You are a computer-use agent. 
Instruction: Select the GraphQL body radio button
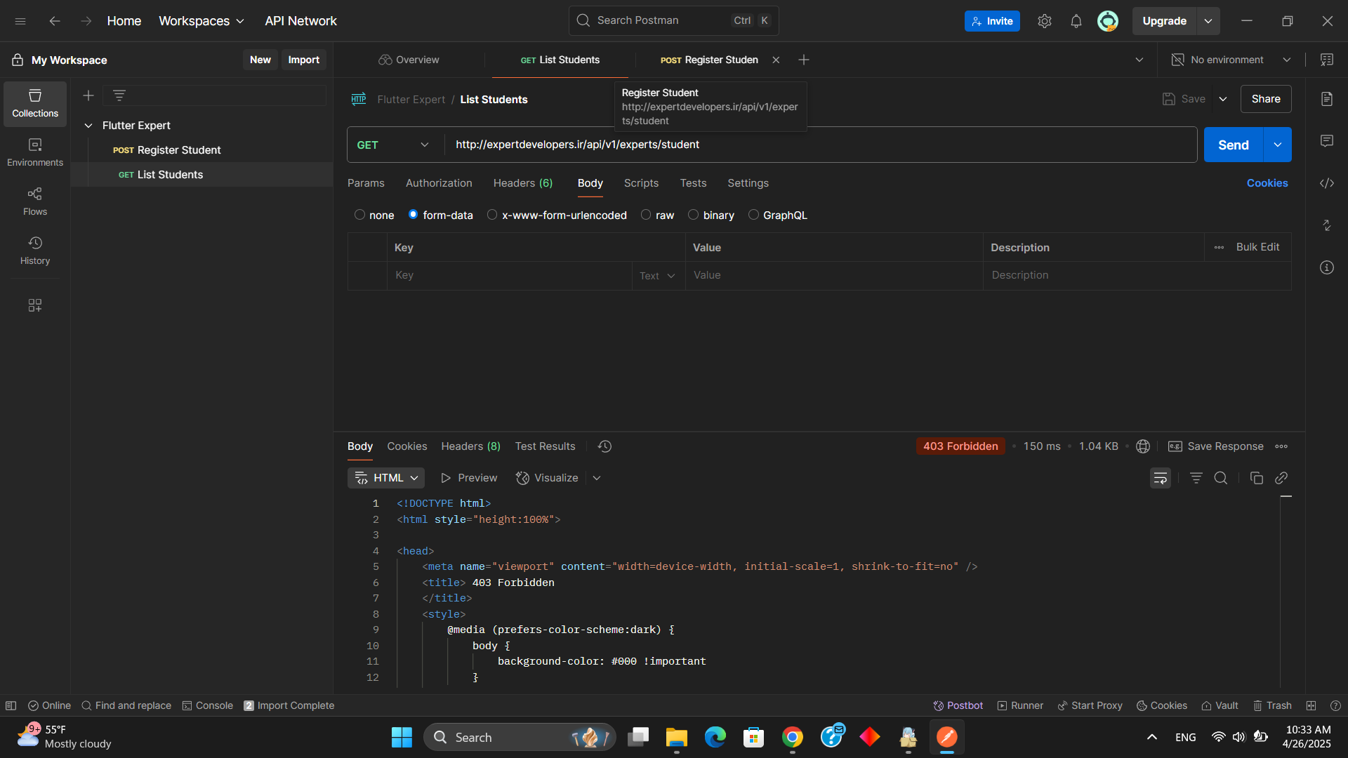pos(753,215)
